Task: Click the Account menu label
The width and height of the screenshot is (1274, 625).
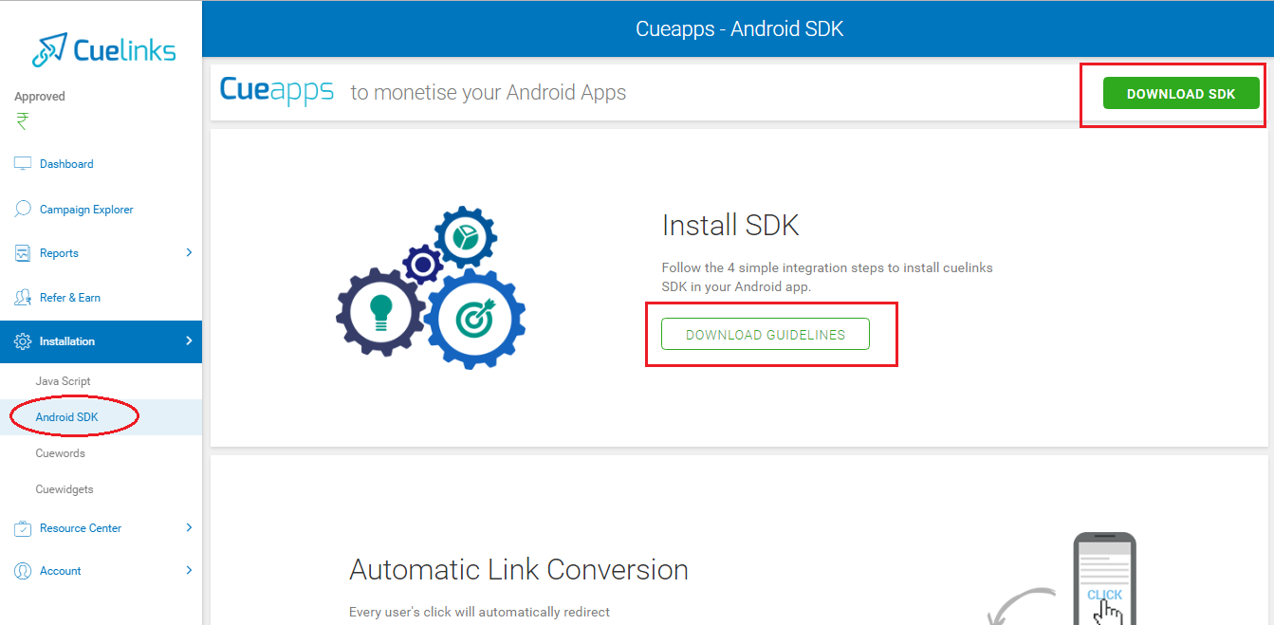Action: 61,571
